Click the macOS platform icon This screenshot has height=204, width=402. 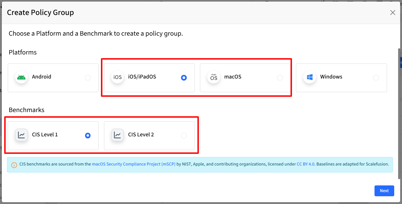coord(214,77)
